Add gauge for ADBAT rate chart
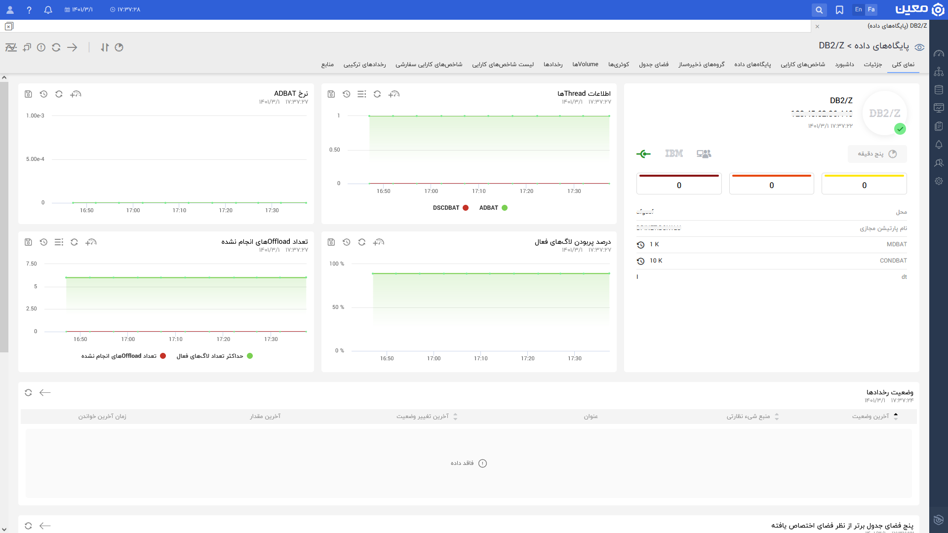948x533 pixels. 76,94
